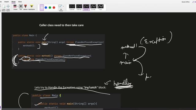
Task: Set pen thickness to 0.7 mm
Action: (x=93, y=7)
